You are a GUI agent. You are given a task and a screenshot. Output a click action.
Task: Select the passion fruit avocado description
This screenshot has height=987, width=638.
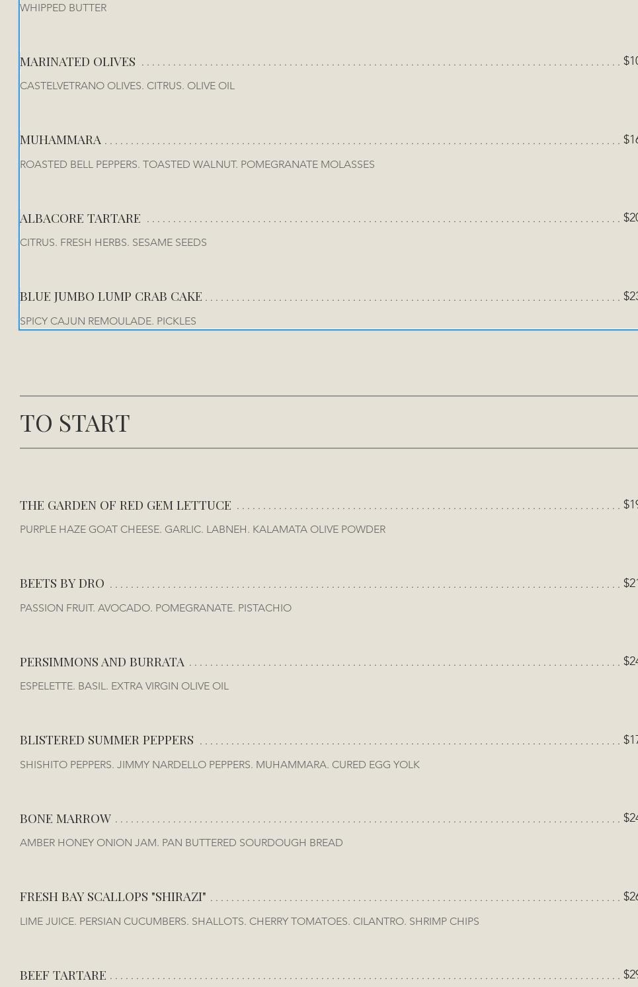click(x=155, y=608)
